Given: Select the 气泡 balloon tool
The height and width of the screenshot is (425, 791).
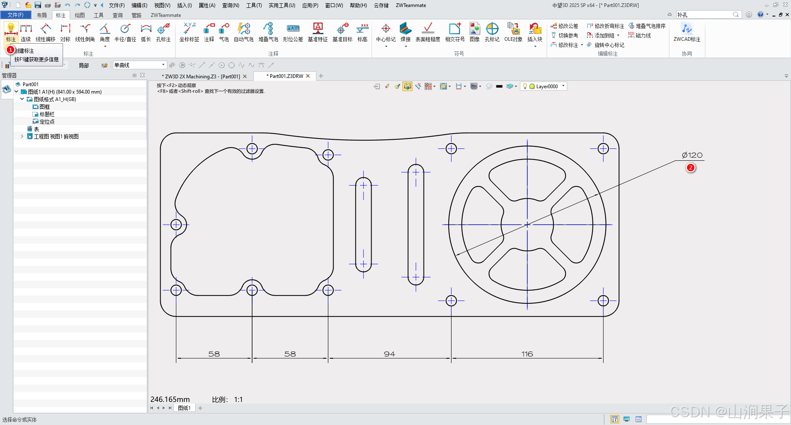Looking at the screenshot, I should [x=224, y=33].
